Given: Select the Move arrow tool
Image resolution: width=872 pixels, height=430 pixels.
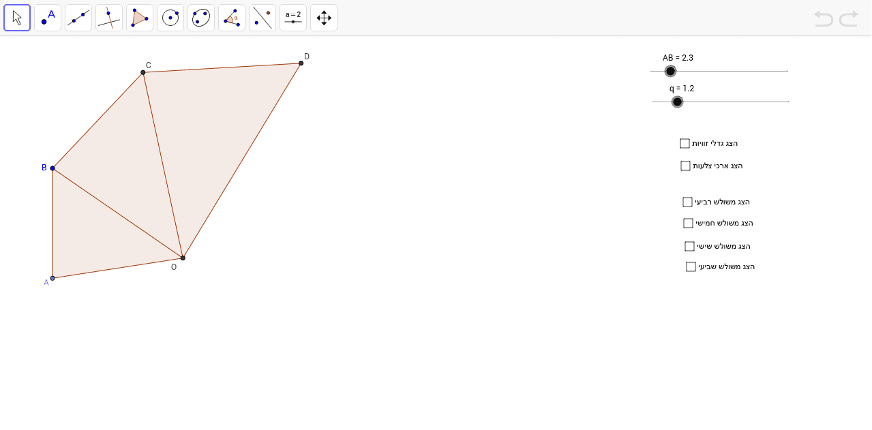Looking at the screenshot, I should [17, 18].
